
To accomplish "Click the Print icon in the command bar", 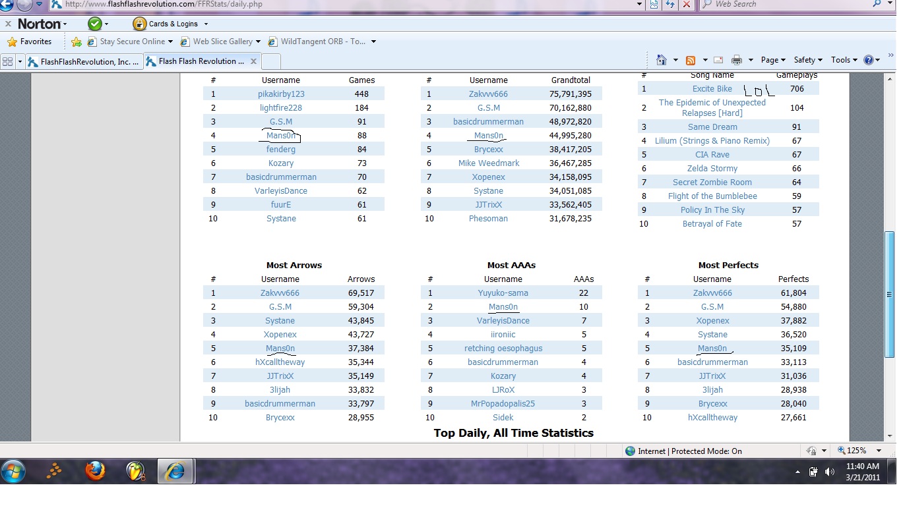I will tap(737, 60).
